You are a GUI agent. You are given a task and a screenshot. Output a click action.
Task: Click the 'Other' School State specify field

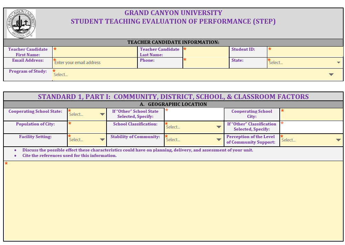pos(194,114)
